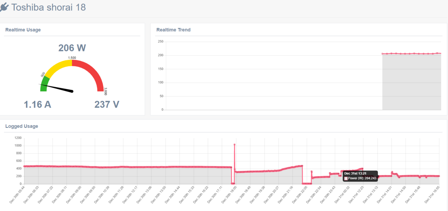Click the 1.16 A current reading

tap(37, 104)
